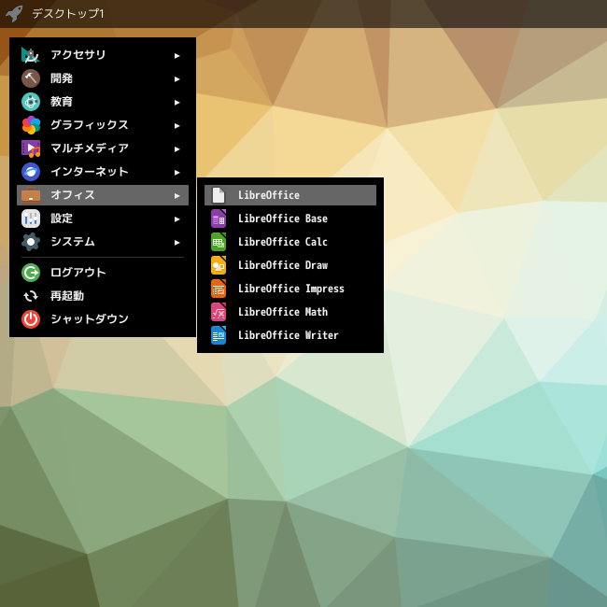Image resolution: width=607 pixels, height=607 pixels.
Task: Select the 教育 menu entry
Action: [103, 102]
